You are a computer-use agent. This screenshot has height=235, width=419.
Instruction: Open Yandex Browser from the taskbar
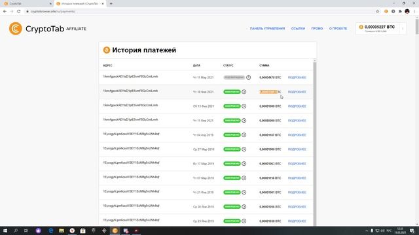coord(72,230)
